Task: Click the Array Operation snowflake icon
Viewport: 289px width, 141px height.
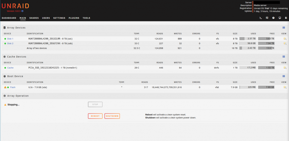Action: pyautogui.click(x=5, y=96)
